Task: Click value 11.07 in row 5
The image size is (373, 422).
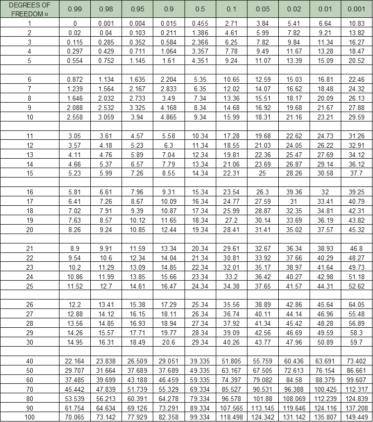Action: click(263, 60)
